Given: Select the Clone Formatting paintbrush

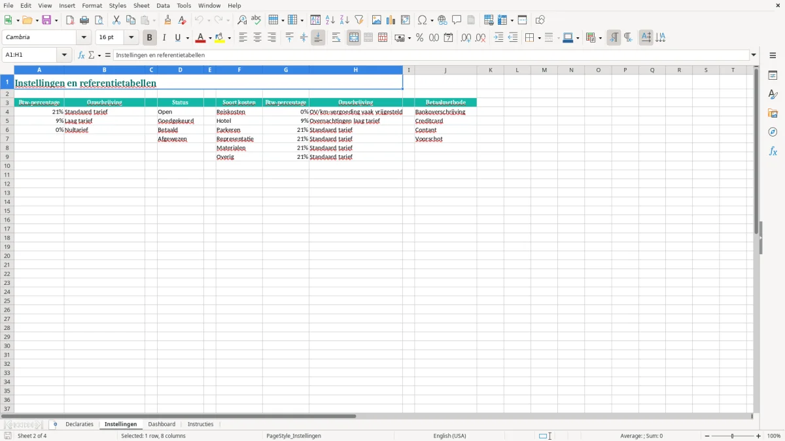Looking at the screenshot, I should pyautogui.click(x=168, y=20).
